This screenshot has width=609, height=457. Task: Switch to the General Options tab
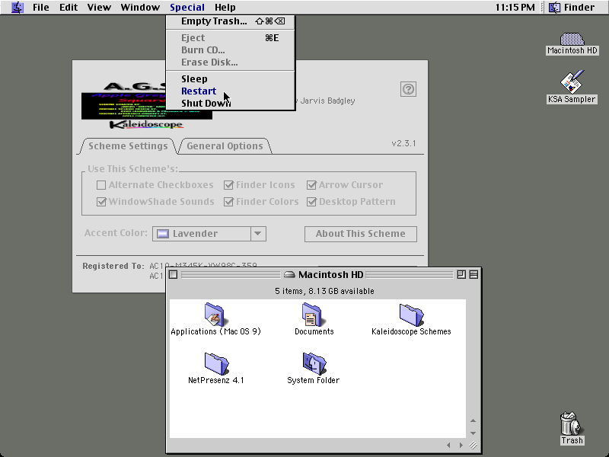225,146
